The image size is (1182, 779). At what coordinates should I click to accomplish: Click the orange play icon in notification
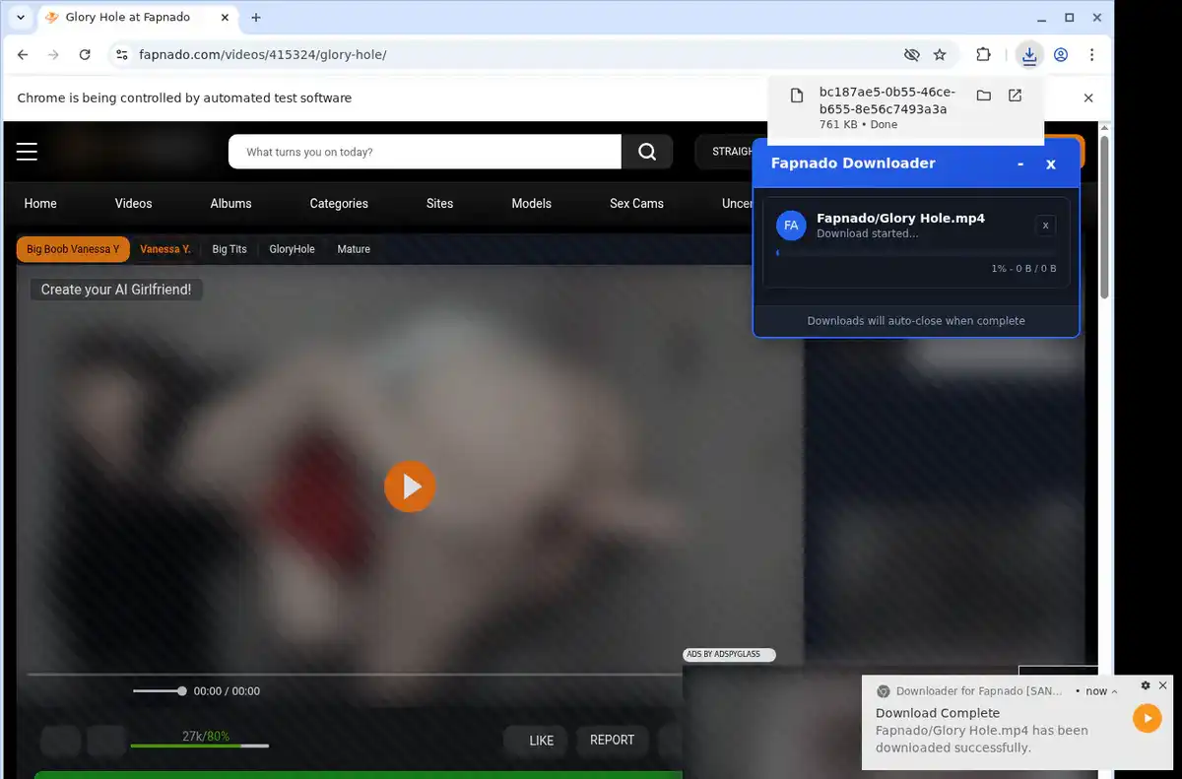pyautogui.click(x=1147, y=718)
